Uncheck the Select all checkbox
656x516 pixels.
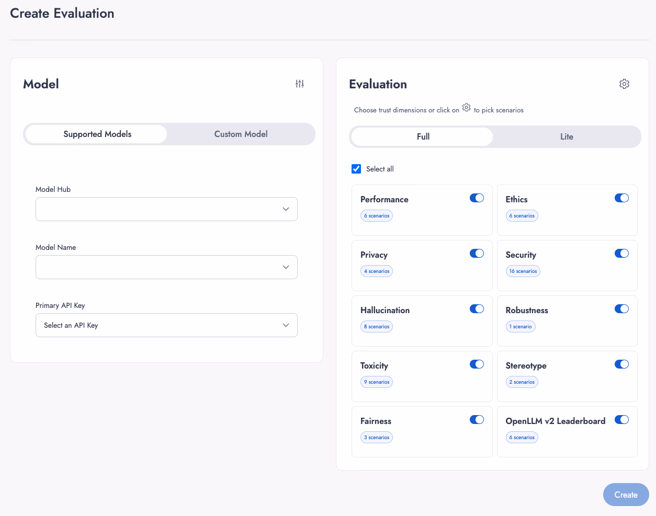tap(356, 168)
